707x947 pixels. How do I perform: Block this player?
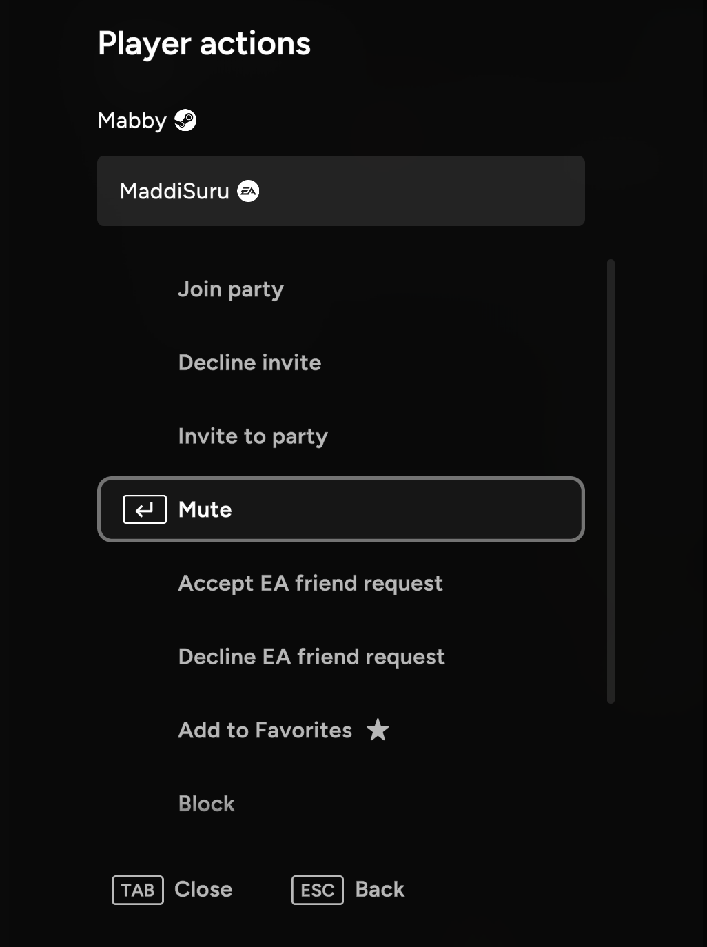pos(207,804)
